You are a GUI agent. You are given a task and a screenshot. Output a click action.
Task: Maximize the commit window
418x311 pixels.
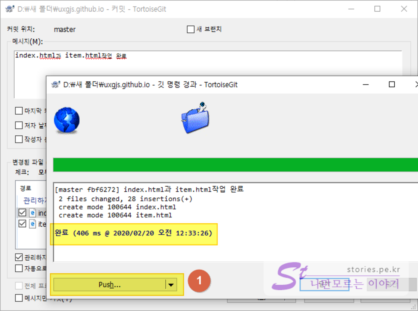point(377,9)
